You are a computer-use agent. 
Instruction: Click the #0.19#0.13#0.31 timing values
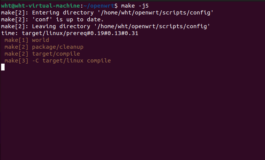(x=111, y=34)
